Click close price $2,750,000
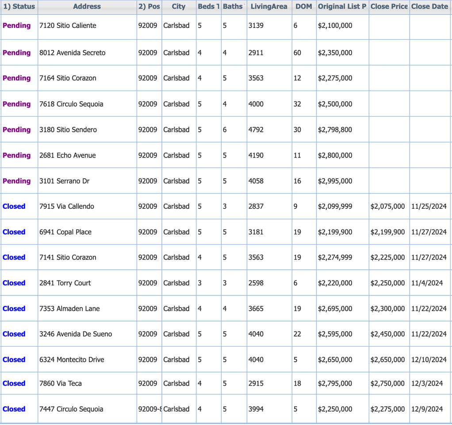The height and width of the screenshot is (425, 452). point(387,383)
